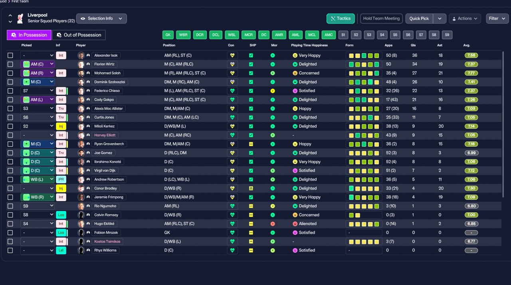Click Hold Team Meeting button
The height and width of the screenshot is (285, 511).
381,18
